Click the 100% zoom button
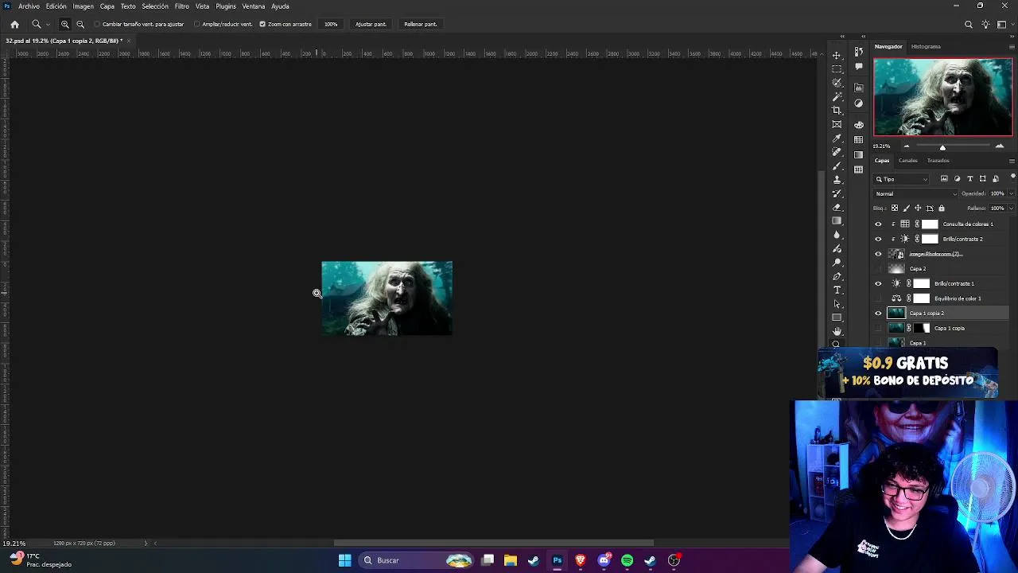Viewport: 1018px width, 573px height. point(331,24)
